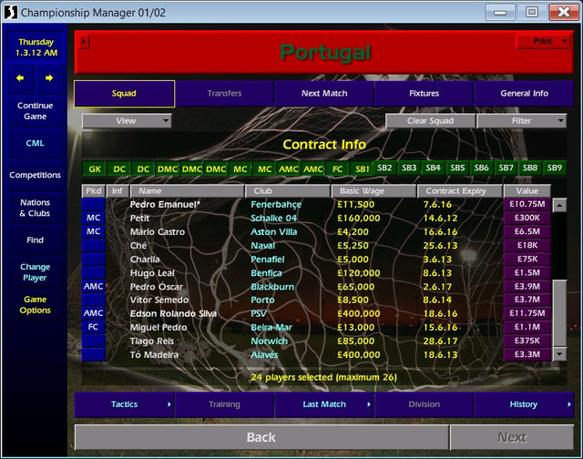Go back using the yellow left arrow
Image resolution: width=583 pixels, height=459 pixels.
point(20,78)
